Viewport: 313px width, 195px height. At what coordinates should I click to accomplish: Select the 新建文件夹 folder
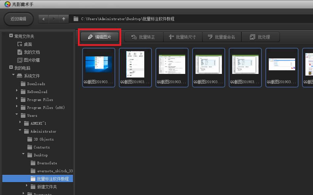tap(44, 187)
